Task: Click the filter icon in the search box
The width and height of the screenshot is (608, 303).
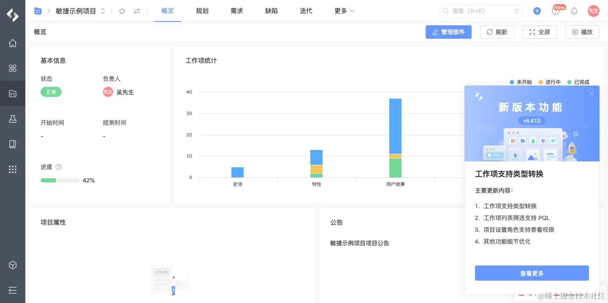Action: tap(516, 11)
